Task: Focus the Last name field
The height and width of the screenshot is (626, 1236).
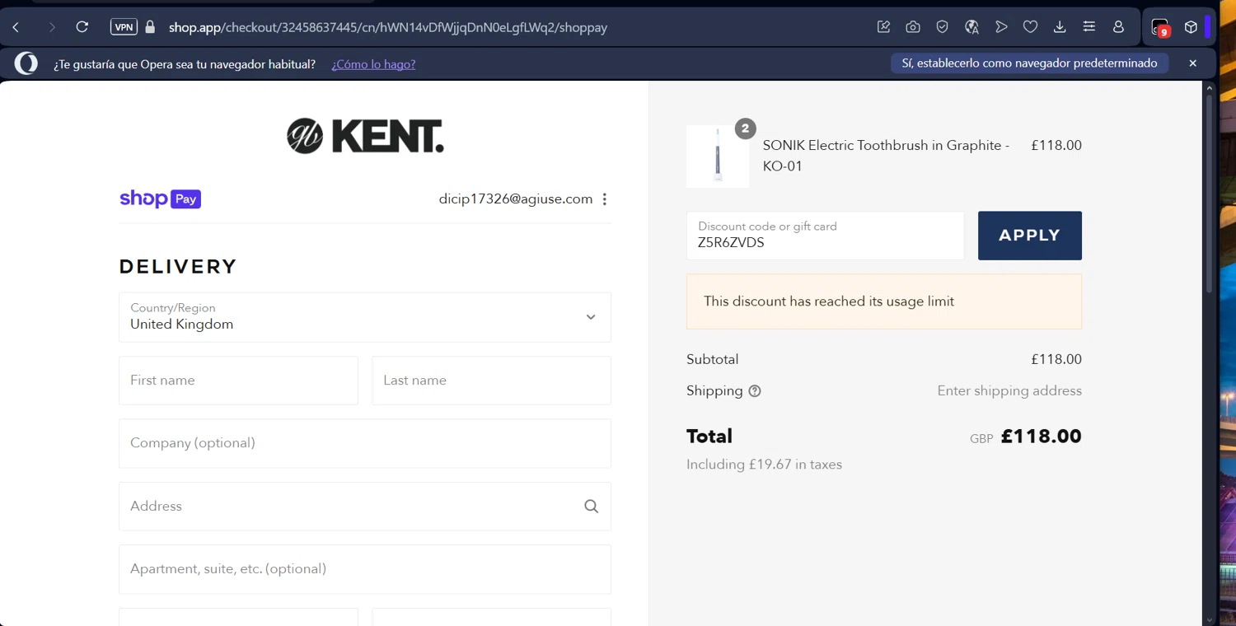Action: pos(491,381)
